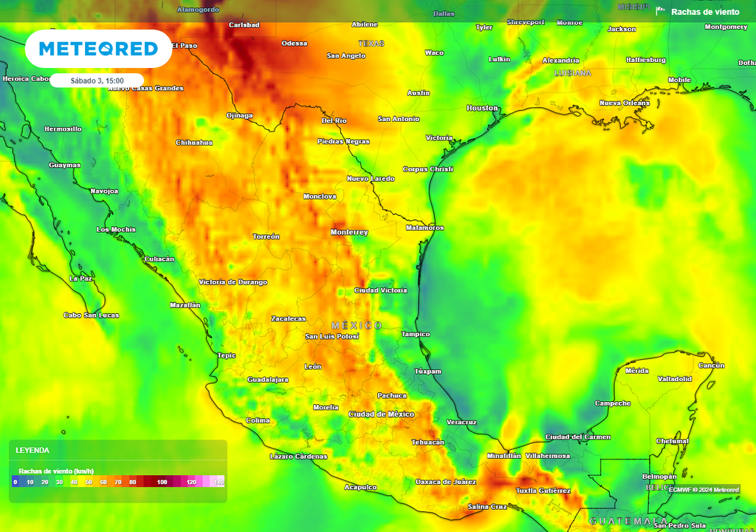Click the Acapulco city label
Viewport: 756px width, 532px height.
[361, 487]
